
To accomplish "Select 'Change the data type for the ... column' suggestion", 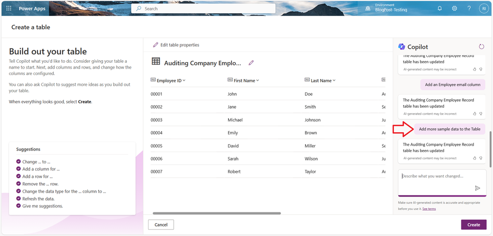I will click(x=61, y=191).
